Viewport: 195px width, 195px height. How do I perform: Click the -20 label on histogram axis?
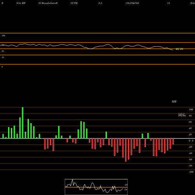click(190, 147)
